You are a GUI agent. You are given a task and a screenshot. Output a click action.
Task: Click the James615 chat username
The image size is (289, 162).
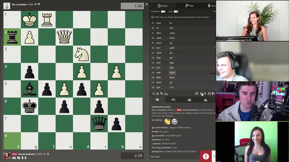[160, 135]
